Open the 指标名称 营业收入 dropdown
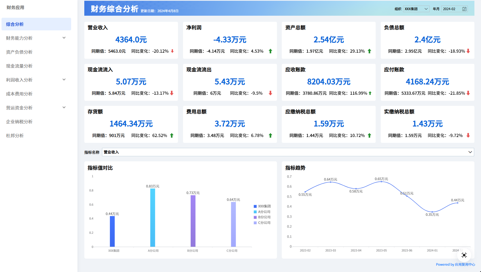 (288, 152)
